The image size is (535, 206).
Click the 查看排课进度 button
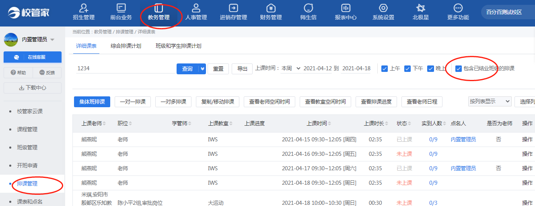(377, 102)
